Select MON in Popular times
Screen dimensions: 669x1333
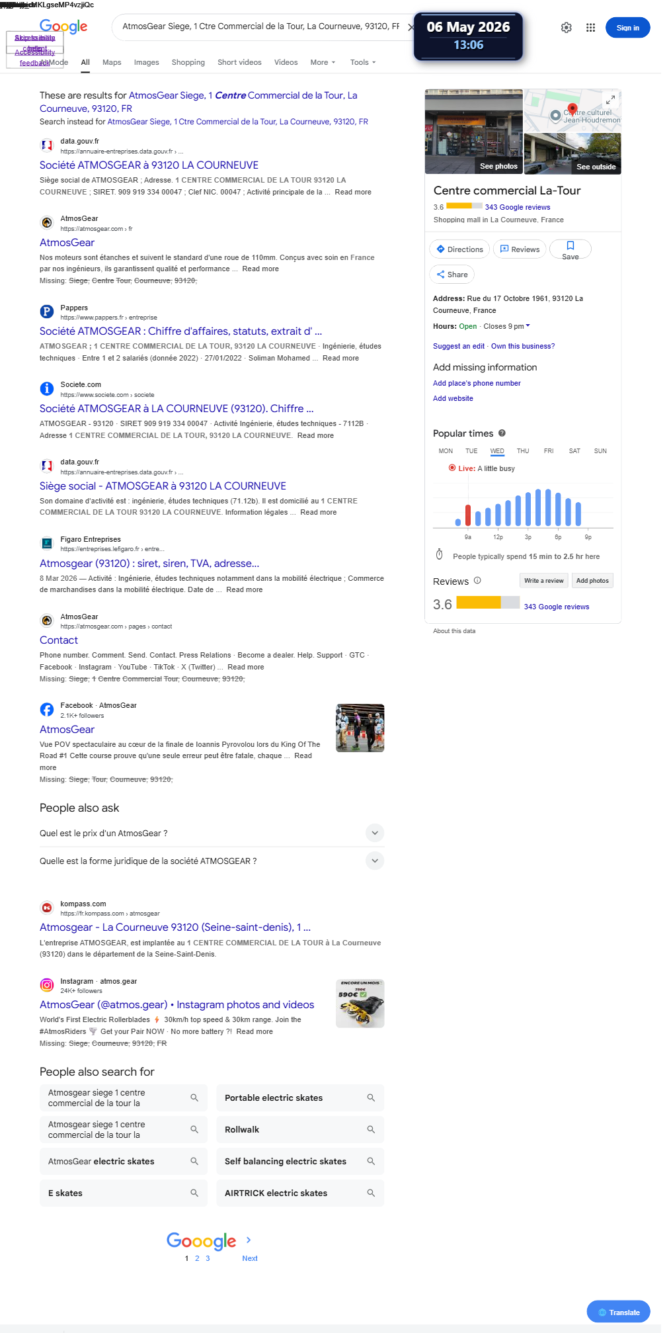tap(446, 451)
